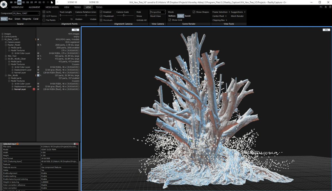This screenshot has width=332, height=191.
Task: Click the highlighted active layout icon
Action: click(x=19, y=2)
